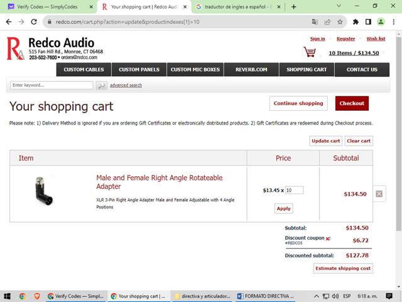The width and height of the screenshot is (402, 302).
Task: Click the Sign in link
Action: tap(317, 39)
